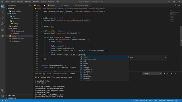This screenshot has height=102, width=182.
Task: Open package.json in the file tree
Action: point(16,41)
